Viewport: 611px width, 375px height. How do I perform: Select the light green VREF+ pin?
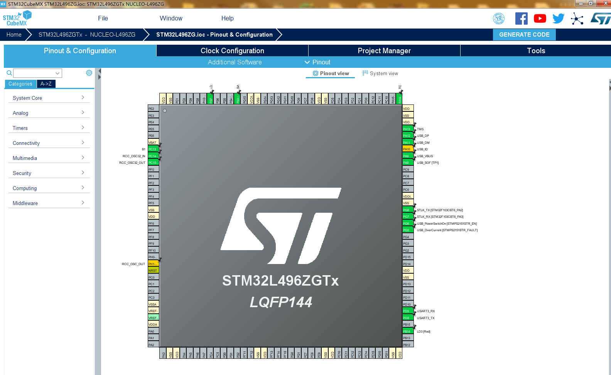point(154,318)
